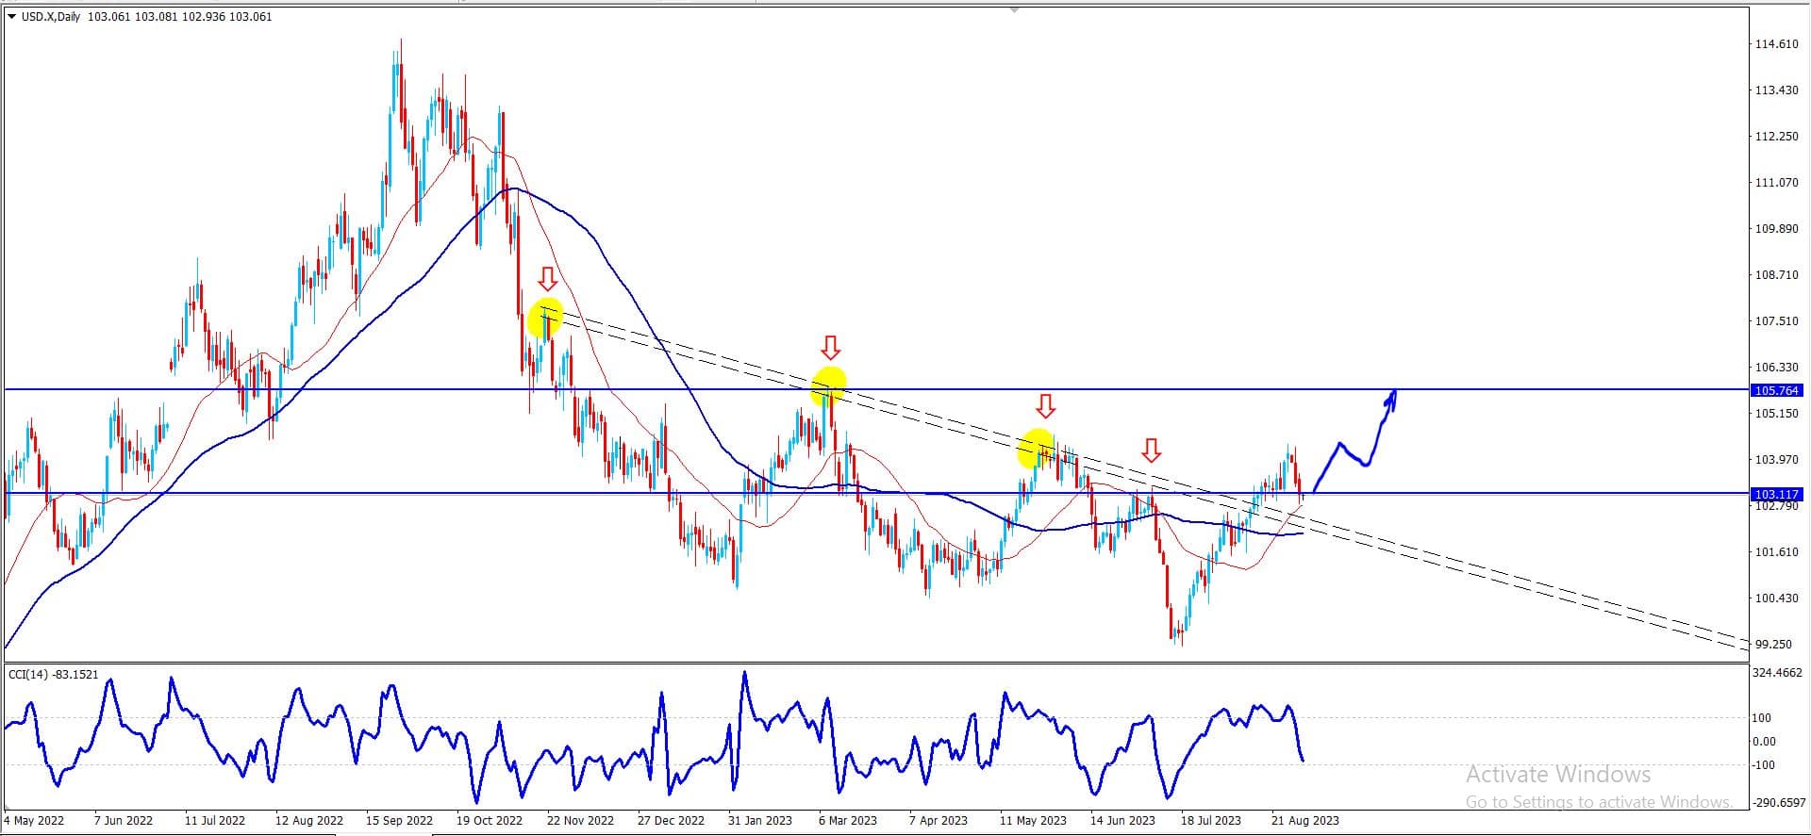Click the 108.710 price axis label
This screenshot has height=836, width=1811.
[x=1776, y=275]
